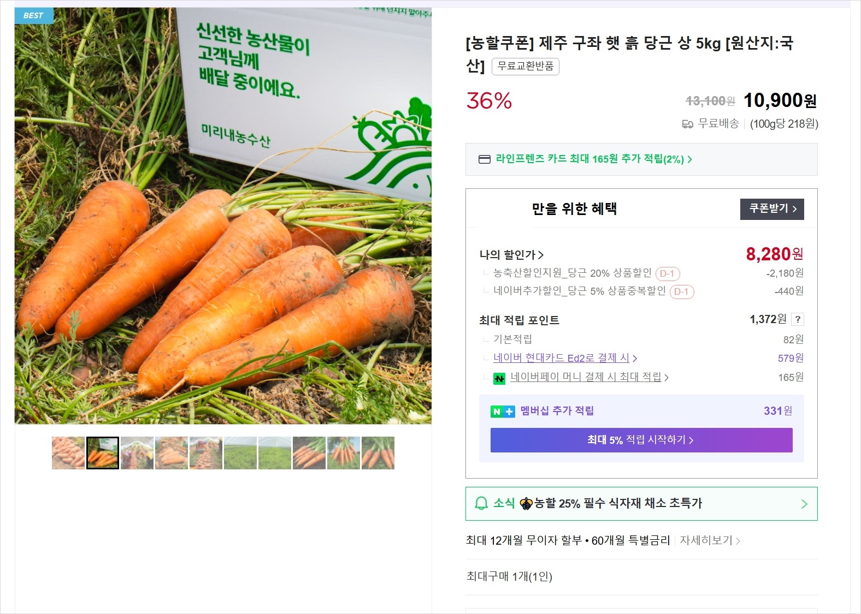Click the credit card icon before 라인프렌즈 카드
This screenshot has height=614, width=861.
[x=484, y=159]
